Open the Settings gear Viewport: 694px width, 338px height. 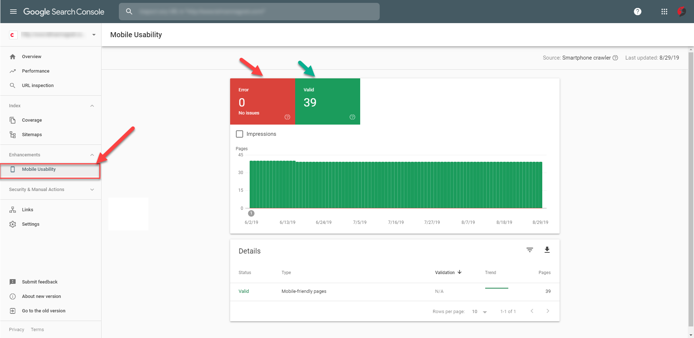13,224
